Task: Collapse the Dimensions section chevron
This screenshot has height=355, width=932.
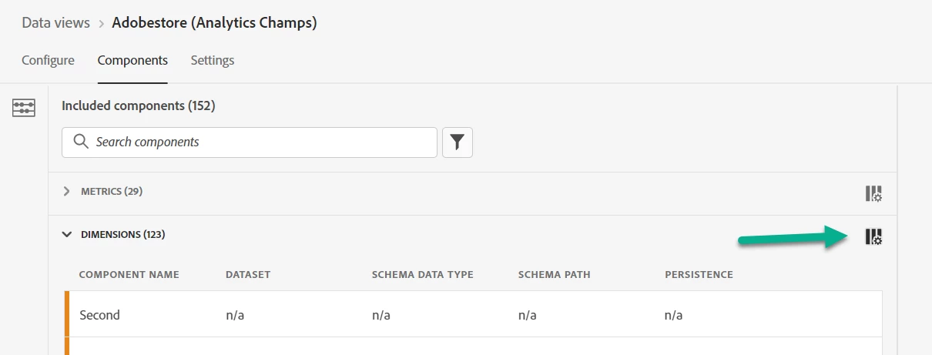Action: [x=67, y=234]
